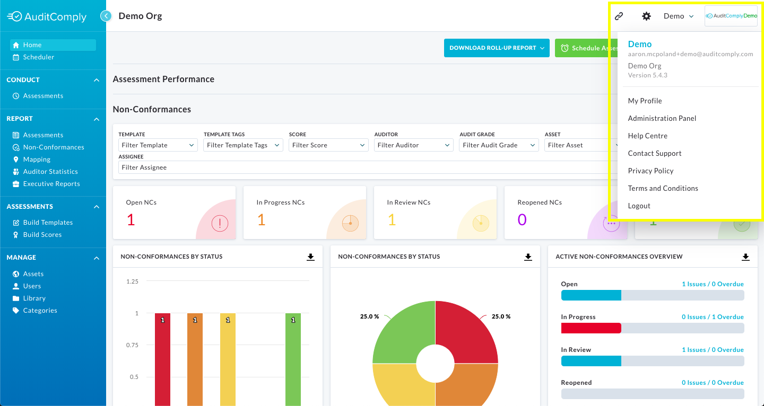764x406 pixels.
Task: Click the Open NCs exclamation icon
Action: pyautogui.click(x=220, y=223)
